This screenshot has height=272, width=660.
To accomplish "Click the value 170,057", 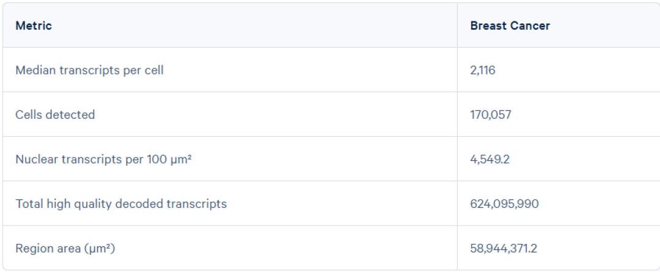I will click(x=490, y=115).
